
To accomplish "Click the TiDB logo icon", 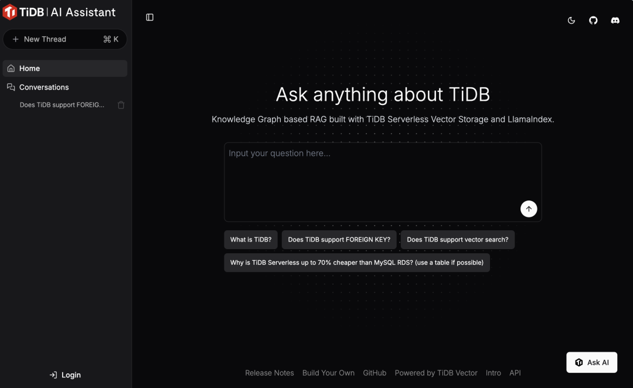I will [10, 12].
